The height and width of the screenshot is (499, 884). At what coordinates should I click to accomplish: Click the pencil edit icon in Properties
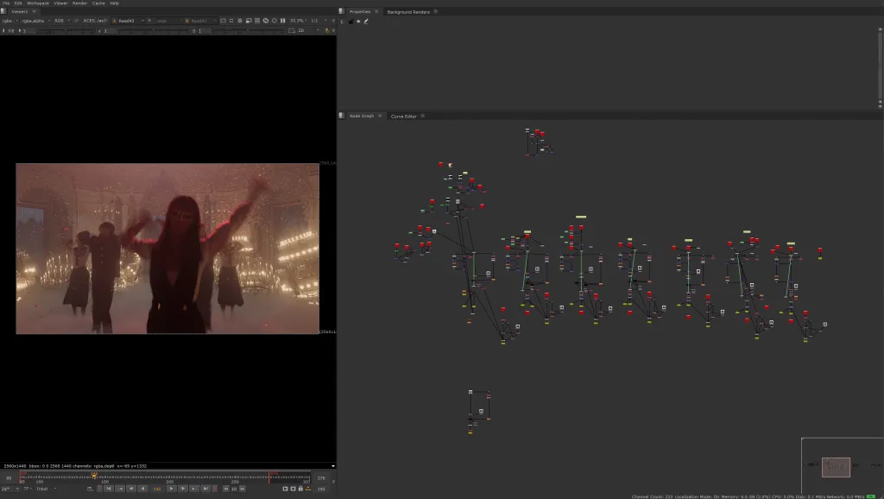click(366, 21)
